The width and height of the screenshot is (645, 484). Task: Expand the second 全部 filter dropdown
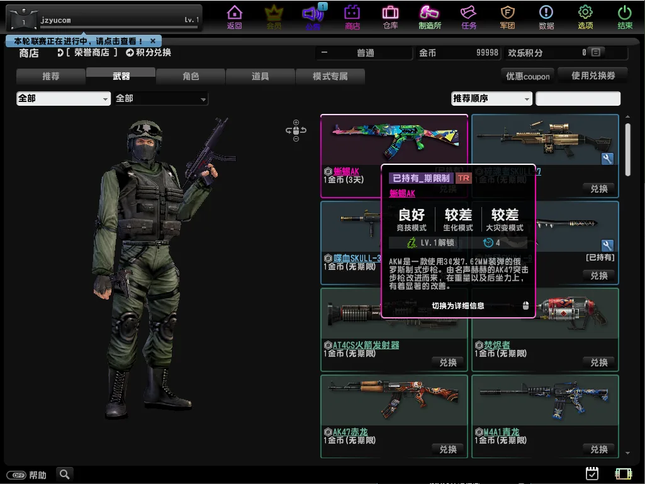(x=161, y=99)
